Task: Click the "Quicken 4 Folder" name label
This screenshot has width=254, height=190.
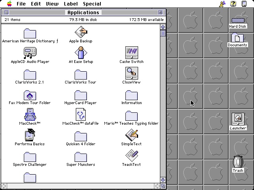Action: click(x=81, y=144)
